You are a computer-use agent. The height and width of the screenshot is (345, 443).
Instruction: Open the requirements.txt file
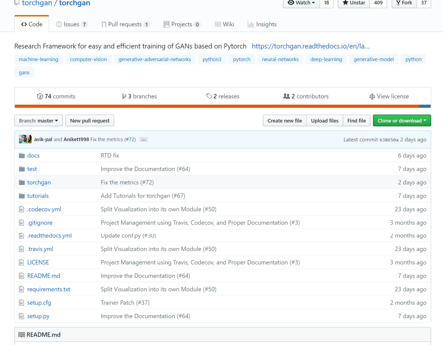(x=49, y=289)
